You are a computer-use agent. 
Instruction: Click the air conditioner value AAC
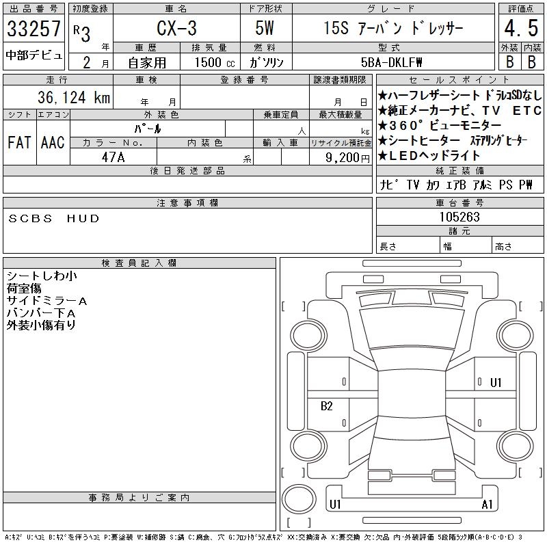(x=53, y=142)
